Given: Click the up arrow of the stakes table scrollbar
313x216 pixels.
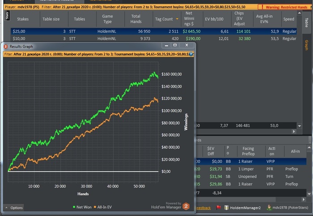Looking at the screenshot, I should [x=299, y=13].
